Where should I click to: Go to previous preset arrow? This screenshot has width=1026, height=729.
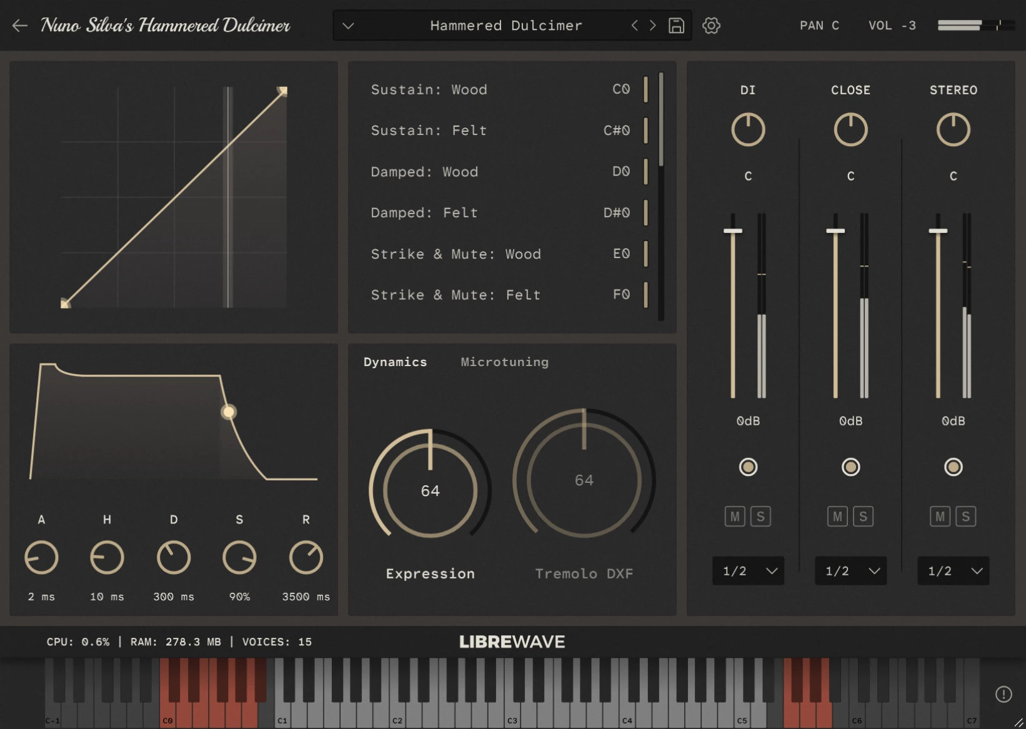pyautogui.click(x=634, y=26)
